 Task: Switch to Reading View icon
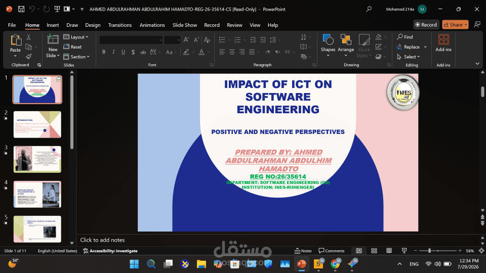coord(389,251)
